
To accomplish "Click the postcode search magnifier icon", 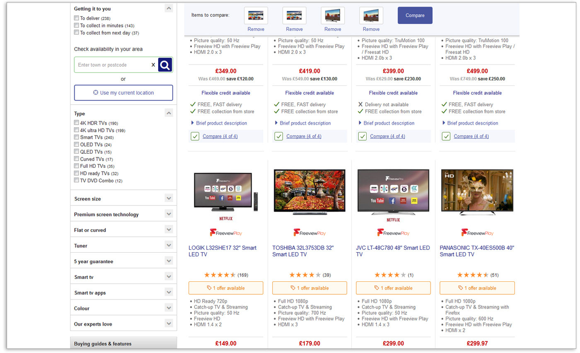I will pos(165,65).
